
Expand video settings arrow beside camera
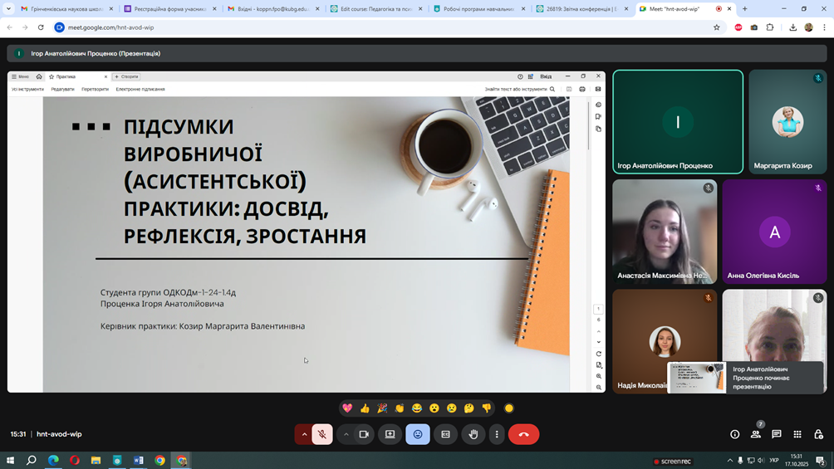[x=346, y=434]
